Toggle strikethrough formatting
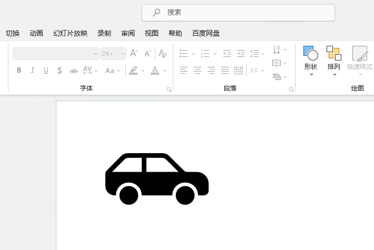This screenshot has width=374, height=250. coord(73,71)
